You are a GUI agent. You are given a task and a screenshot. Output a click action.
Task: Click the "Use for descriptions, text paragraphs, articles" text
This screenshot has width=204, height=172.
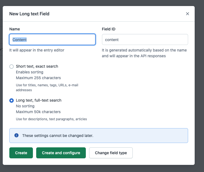click(51, 119)
